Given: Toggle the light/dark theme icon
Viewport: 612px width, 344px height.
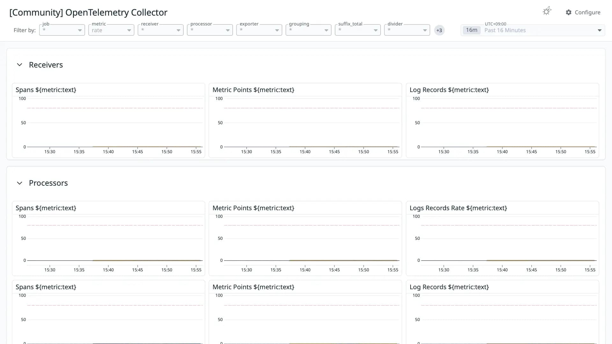Looking at the screenshot, I should click(x=547, y=11).
